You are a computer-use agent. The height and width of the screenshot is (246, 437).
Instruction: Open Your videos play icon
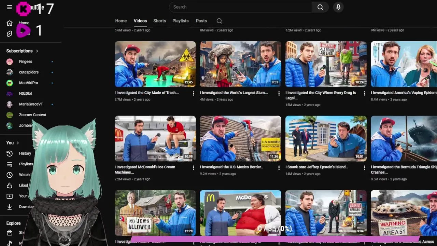tap(10, 196)
